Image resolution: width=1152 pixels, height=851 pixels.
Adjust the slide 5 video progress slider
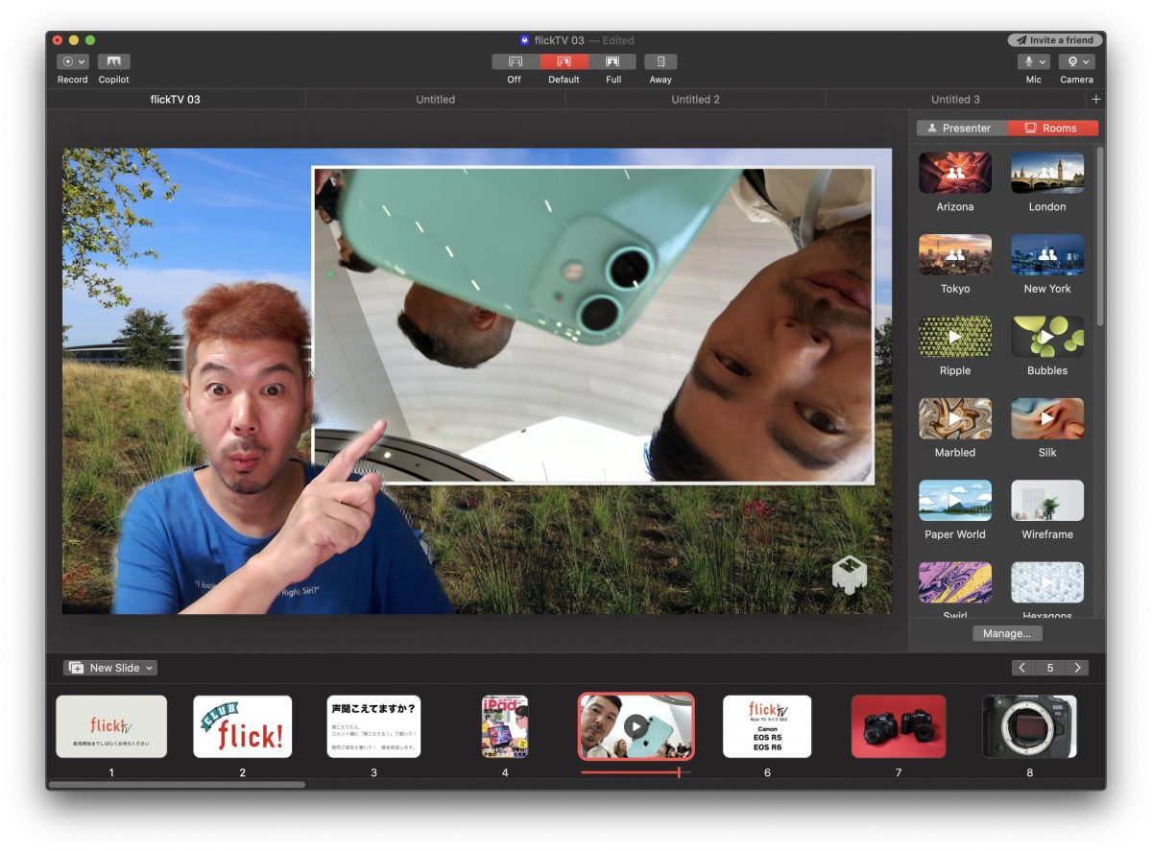[679, 772]
